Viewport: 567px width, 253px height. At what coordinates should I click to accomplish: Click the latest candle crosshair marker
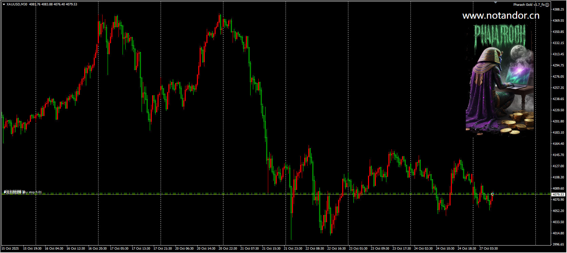point(492,194)
